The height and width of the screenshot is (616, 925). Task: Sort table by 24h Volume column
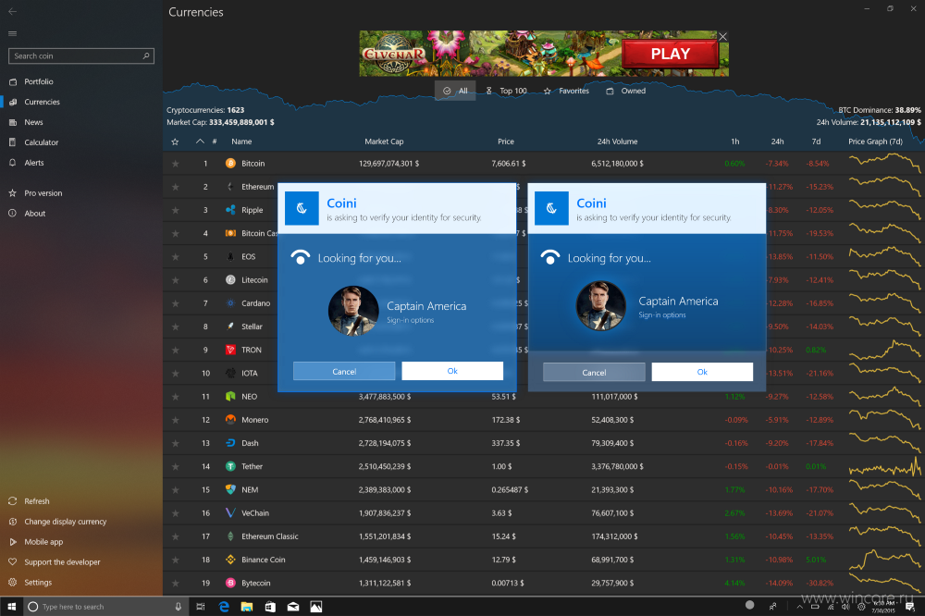[x=617, y=142]
